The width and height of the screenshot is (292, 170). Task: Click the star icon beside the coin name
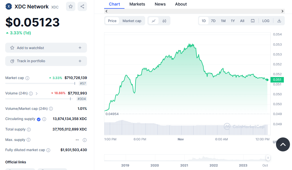coord(70,6)
